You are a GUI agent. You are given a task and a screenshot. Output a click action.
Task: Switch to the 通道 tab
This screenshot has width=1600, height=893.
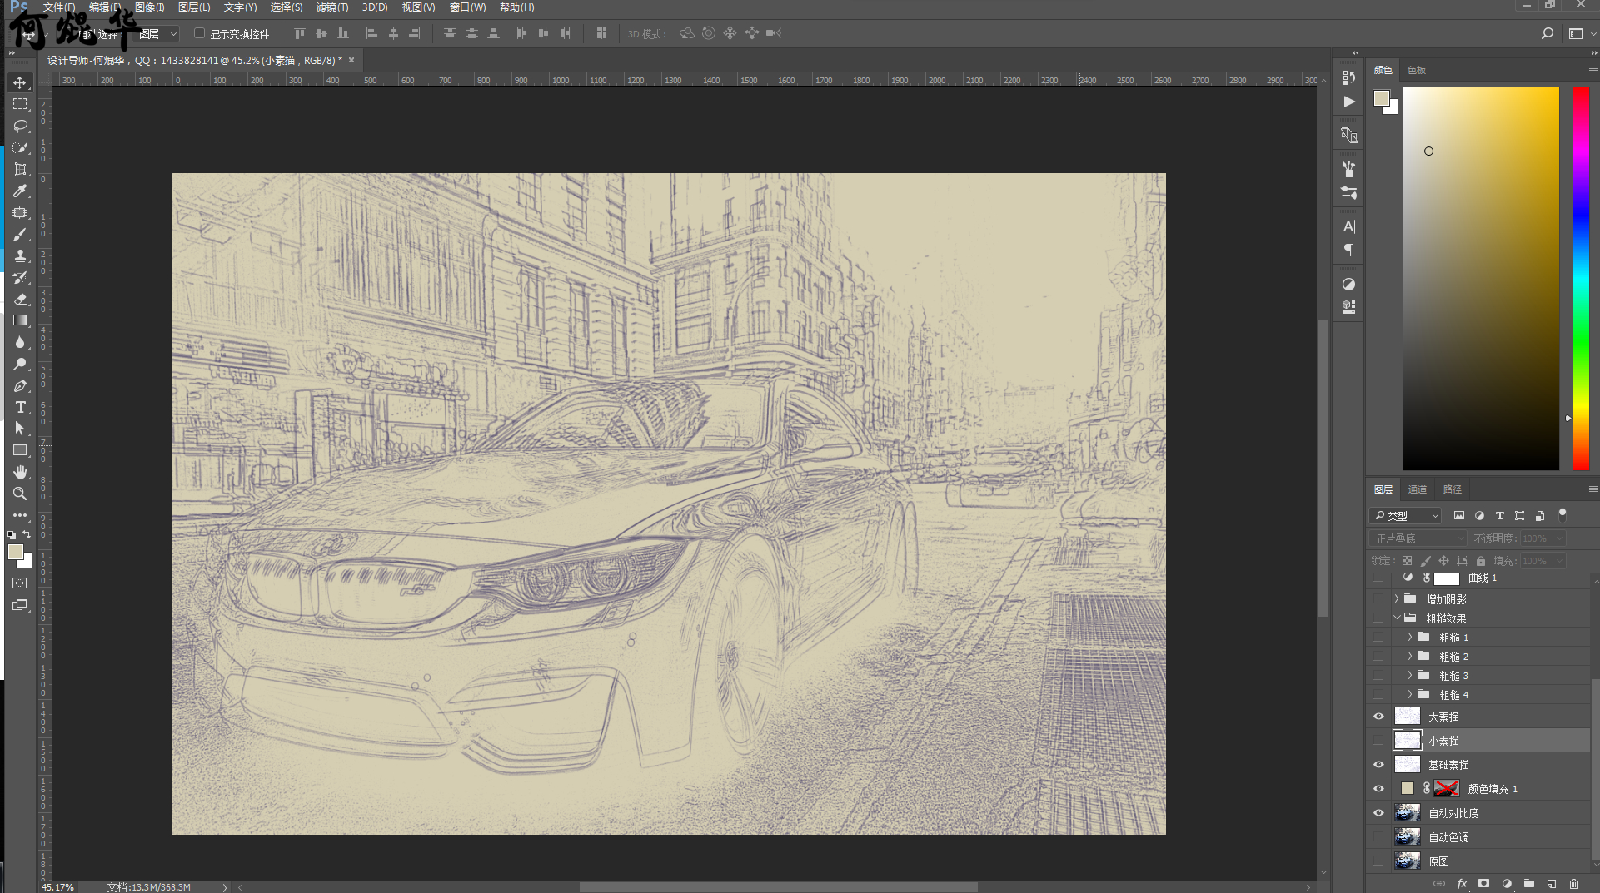click(1417, 489)
